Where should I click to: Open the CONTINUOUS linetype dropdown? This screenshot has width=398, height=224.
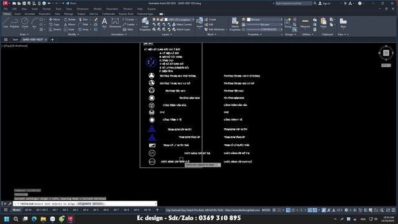[264, 29]
